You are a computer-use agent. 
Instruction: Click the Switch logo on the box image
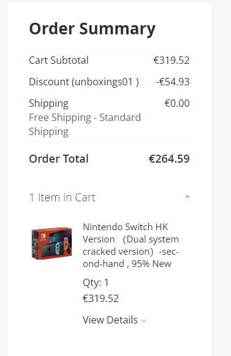[x=43, y=236]
